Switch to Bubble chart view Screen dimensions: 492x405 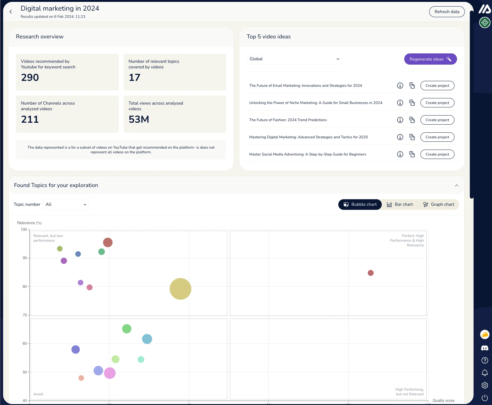(x=360, y=205)
